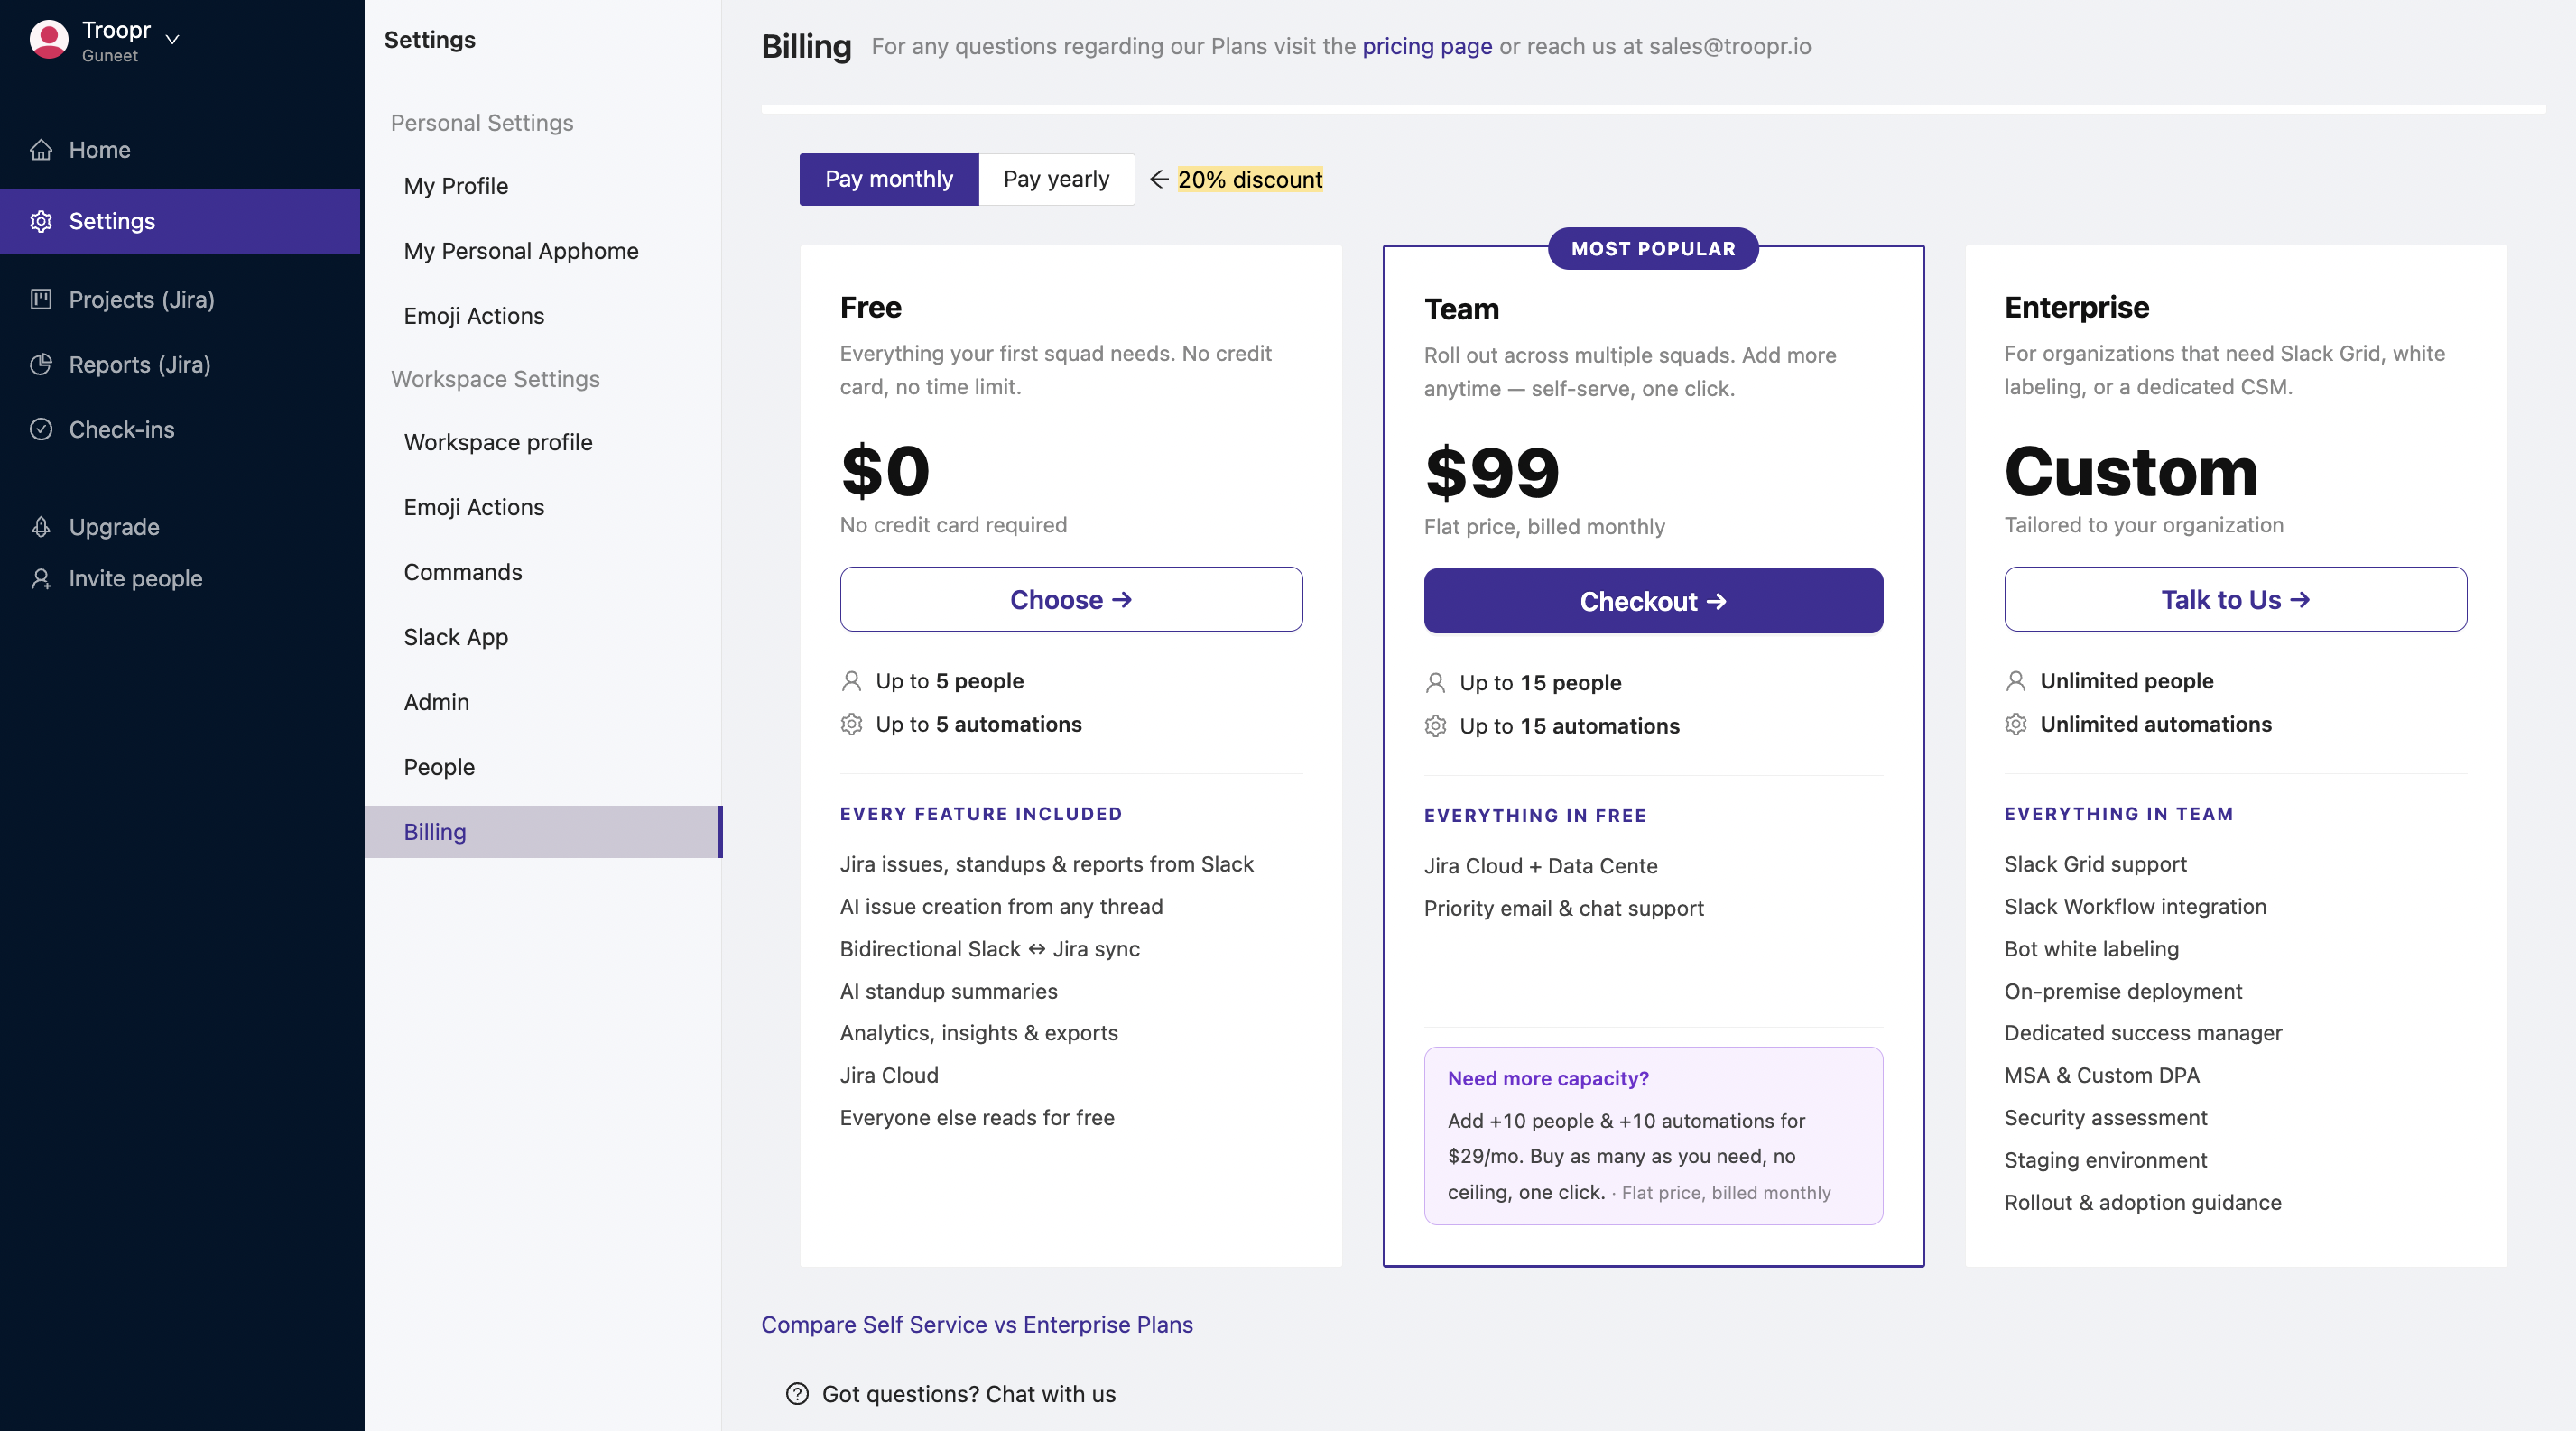Click the Upgrade rocket icon

click(x=41, y=527)
